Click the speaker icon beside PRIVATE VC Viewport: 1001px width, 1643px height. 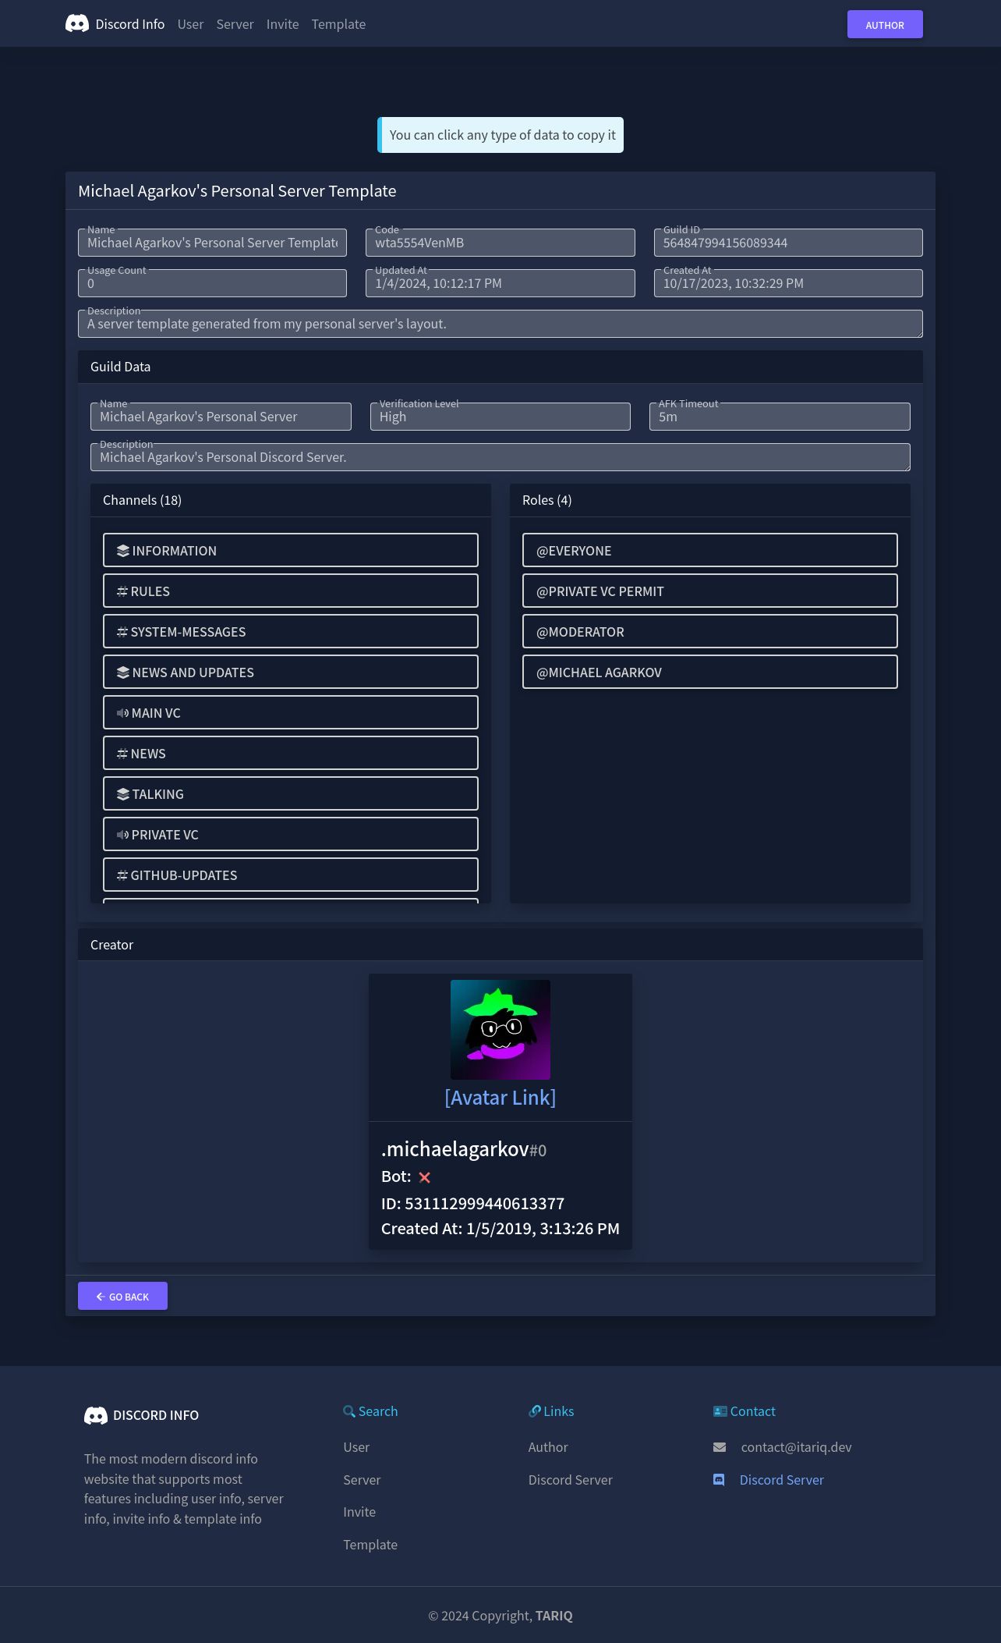click(x=123, y=835)
